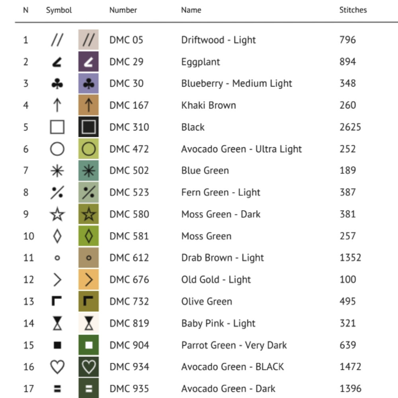
Task: Click the Stitches column header
Action: click(353, 10)
